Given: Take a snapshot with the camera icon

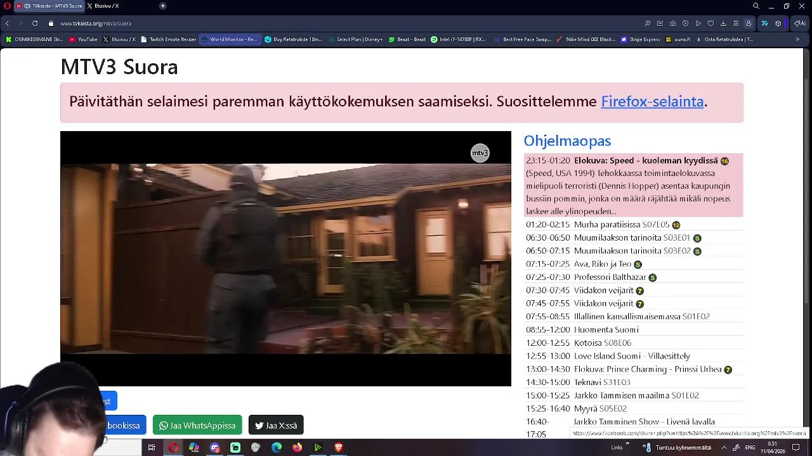Looking at the screenshot, I should (x=672, y=23).
